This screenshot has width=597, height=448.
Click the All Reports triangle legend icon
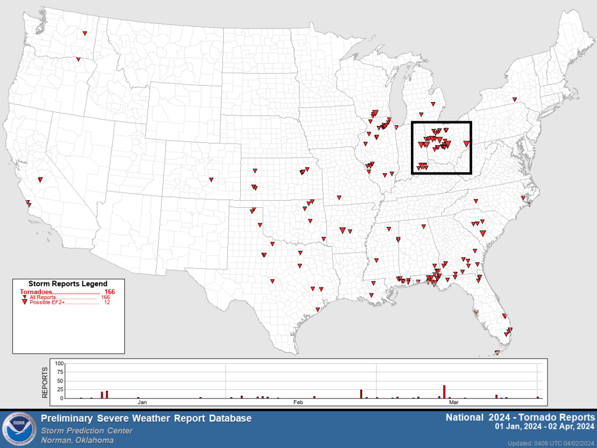[x=24, y=297]
